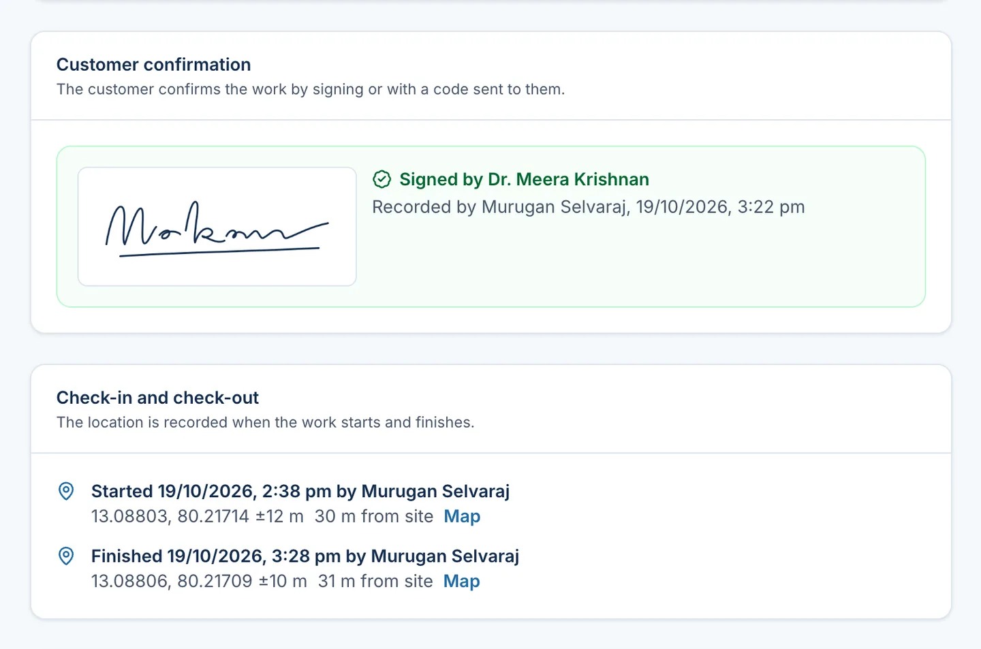Click coordinates '13.08806, 80.21709'

click(x=172, y=581)
